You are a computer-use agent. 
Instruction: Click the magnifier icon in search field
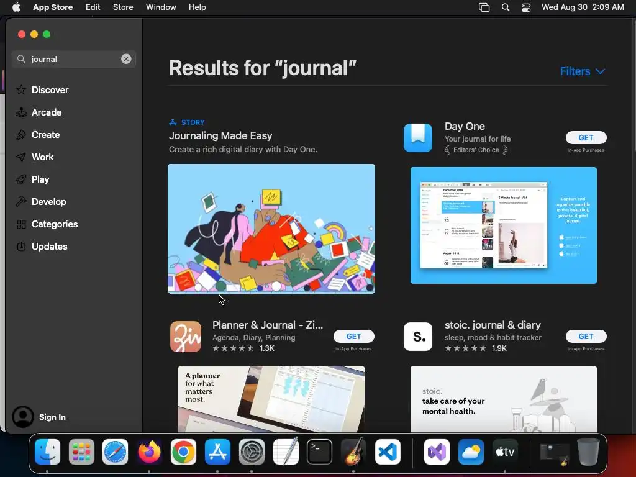[x=21, y=59]
